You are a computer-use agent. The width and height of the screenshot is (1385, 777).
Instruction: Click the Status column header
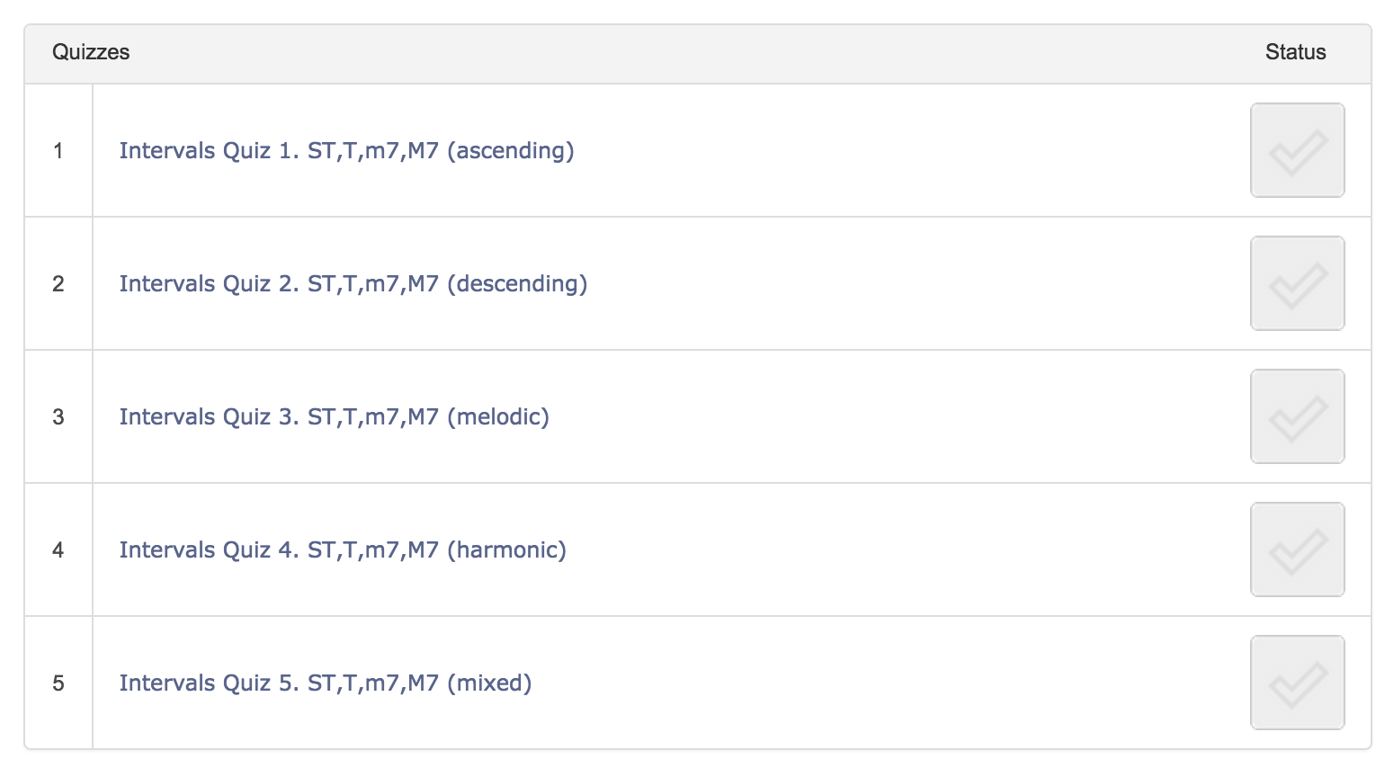coord(1295,52)
